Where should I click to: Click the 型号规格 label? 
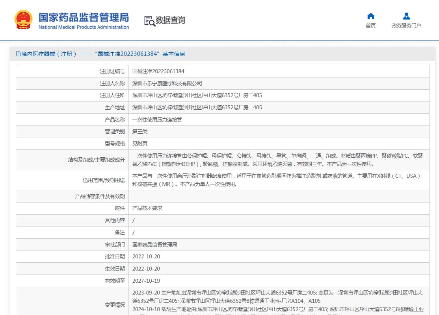(x=115, y=144)
